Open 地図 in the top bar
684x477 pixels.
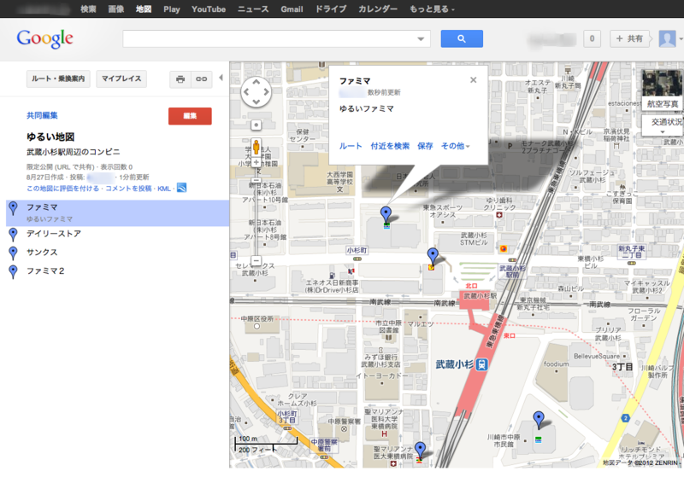coord(144,9)
